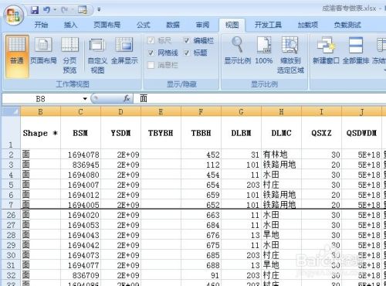Open 分页预览 page break preview
This screenshot has height=286, width=386.
pos(69,55)
